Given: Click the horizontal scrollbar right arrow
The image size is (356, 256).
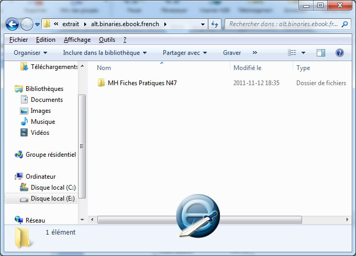Looking at the screenshot, I should tap(347, 219).
